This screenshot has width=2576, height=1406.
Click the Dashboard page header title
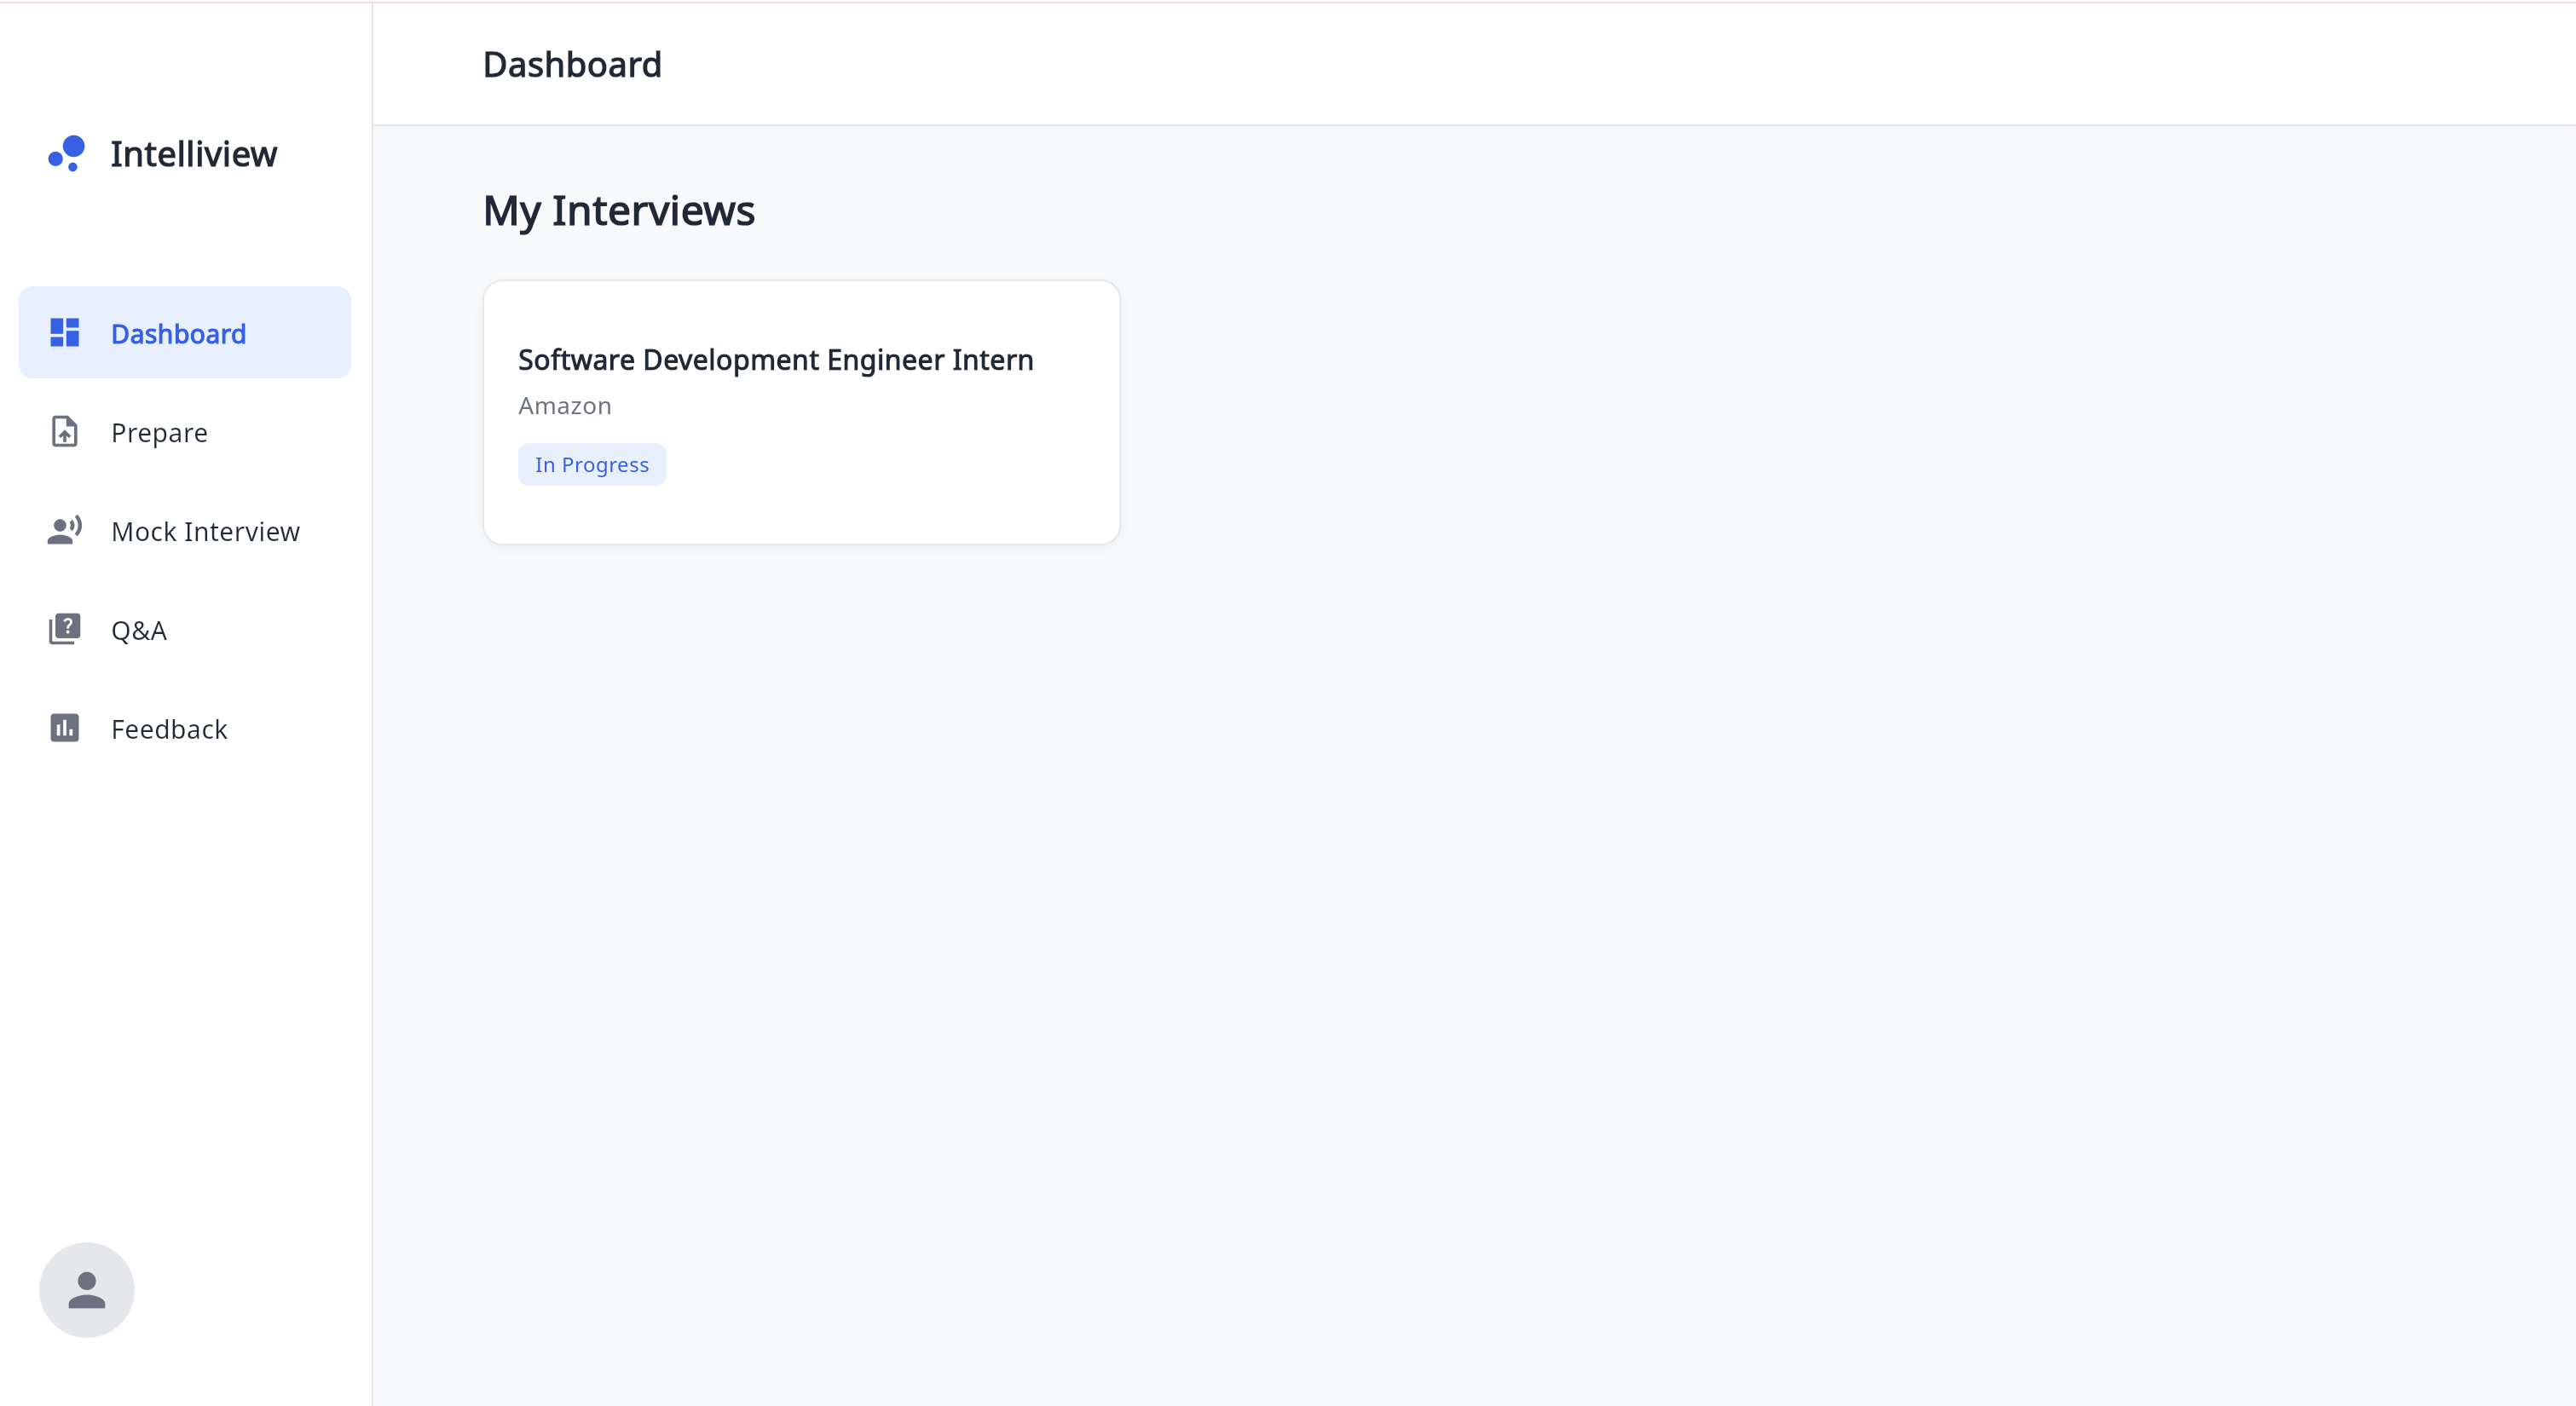tap(572, 65)
